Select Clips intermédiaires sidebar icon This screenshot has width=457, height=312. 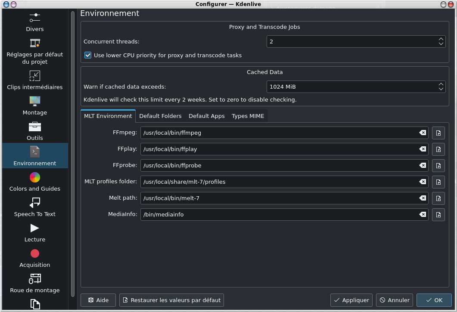coord(35,76)
